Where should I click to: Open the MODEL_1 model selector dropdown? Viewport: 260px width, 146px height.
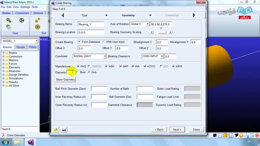pyautogui.click(x=37, y=41)
